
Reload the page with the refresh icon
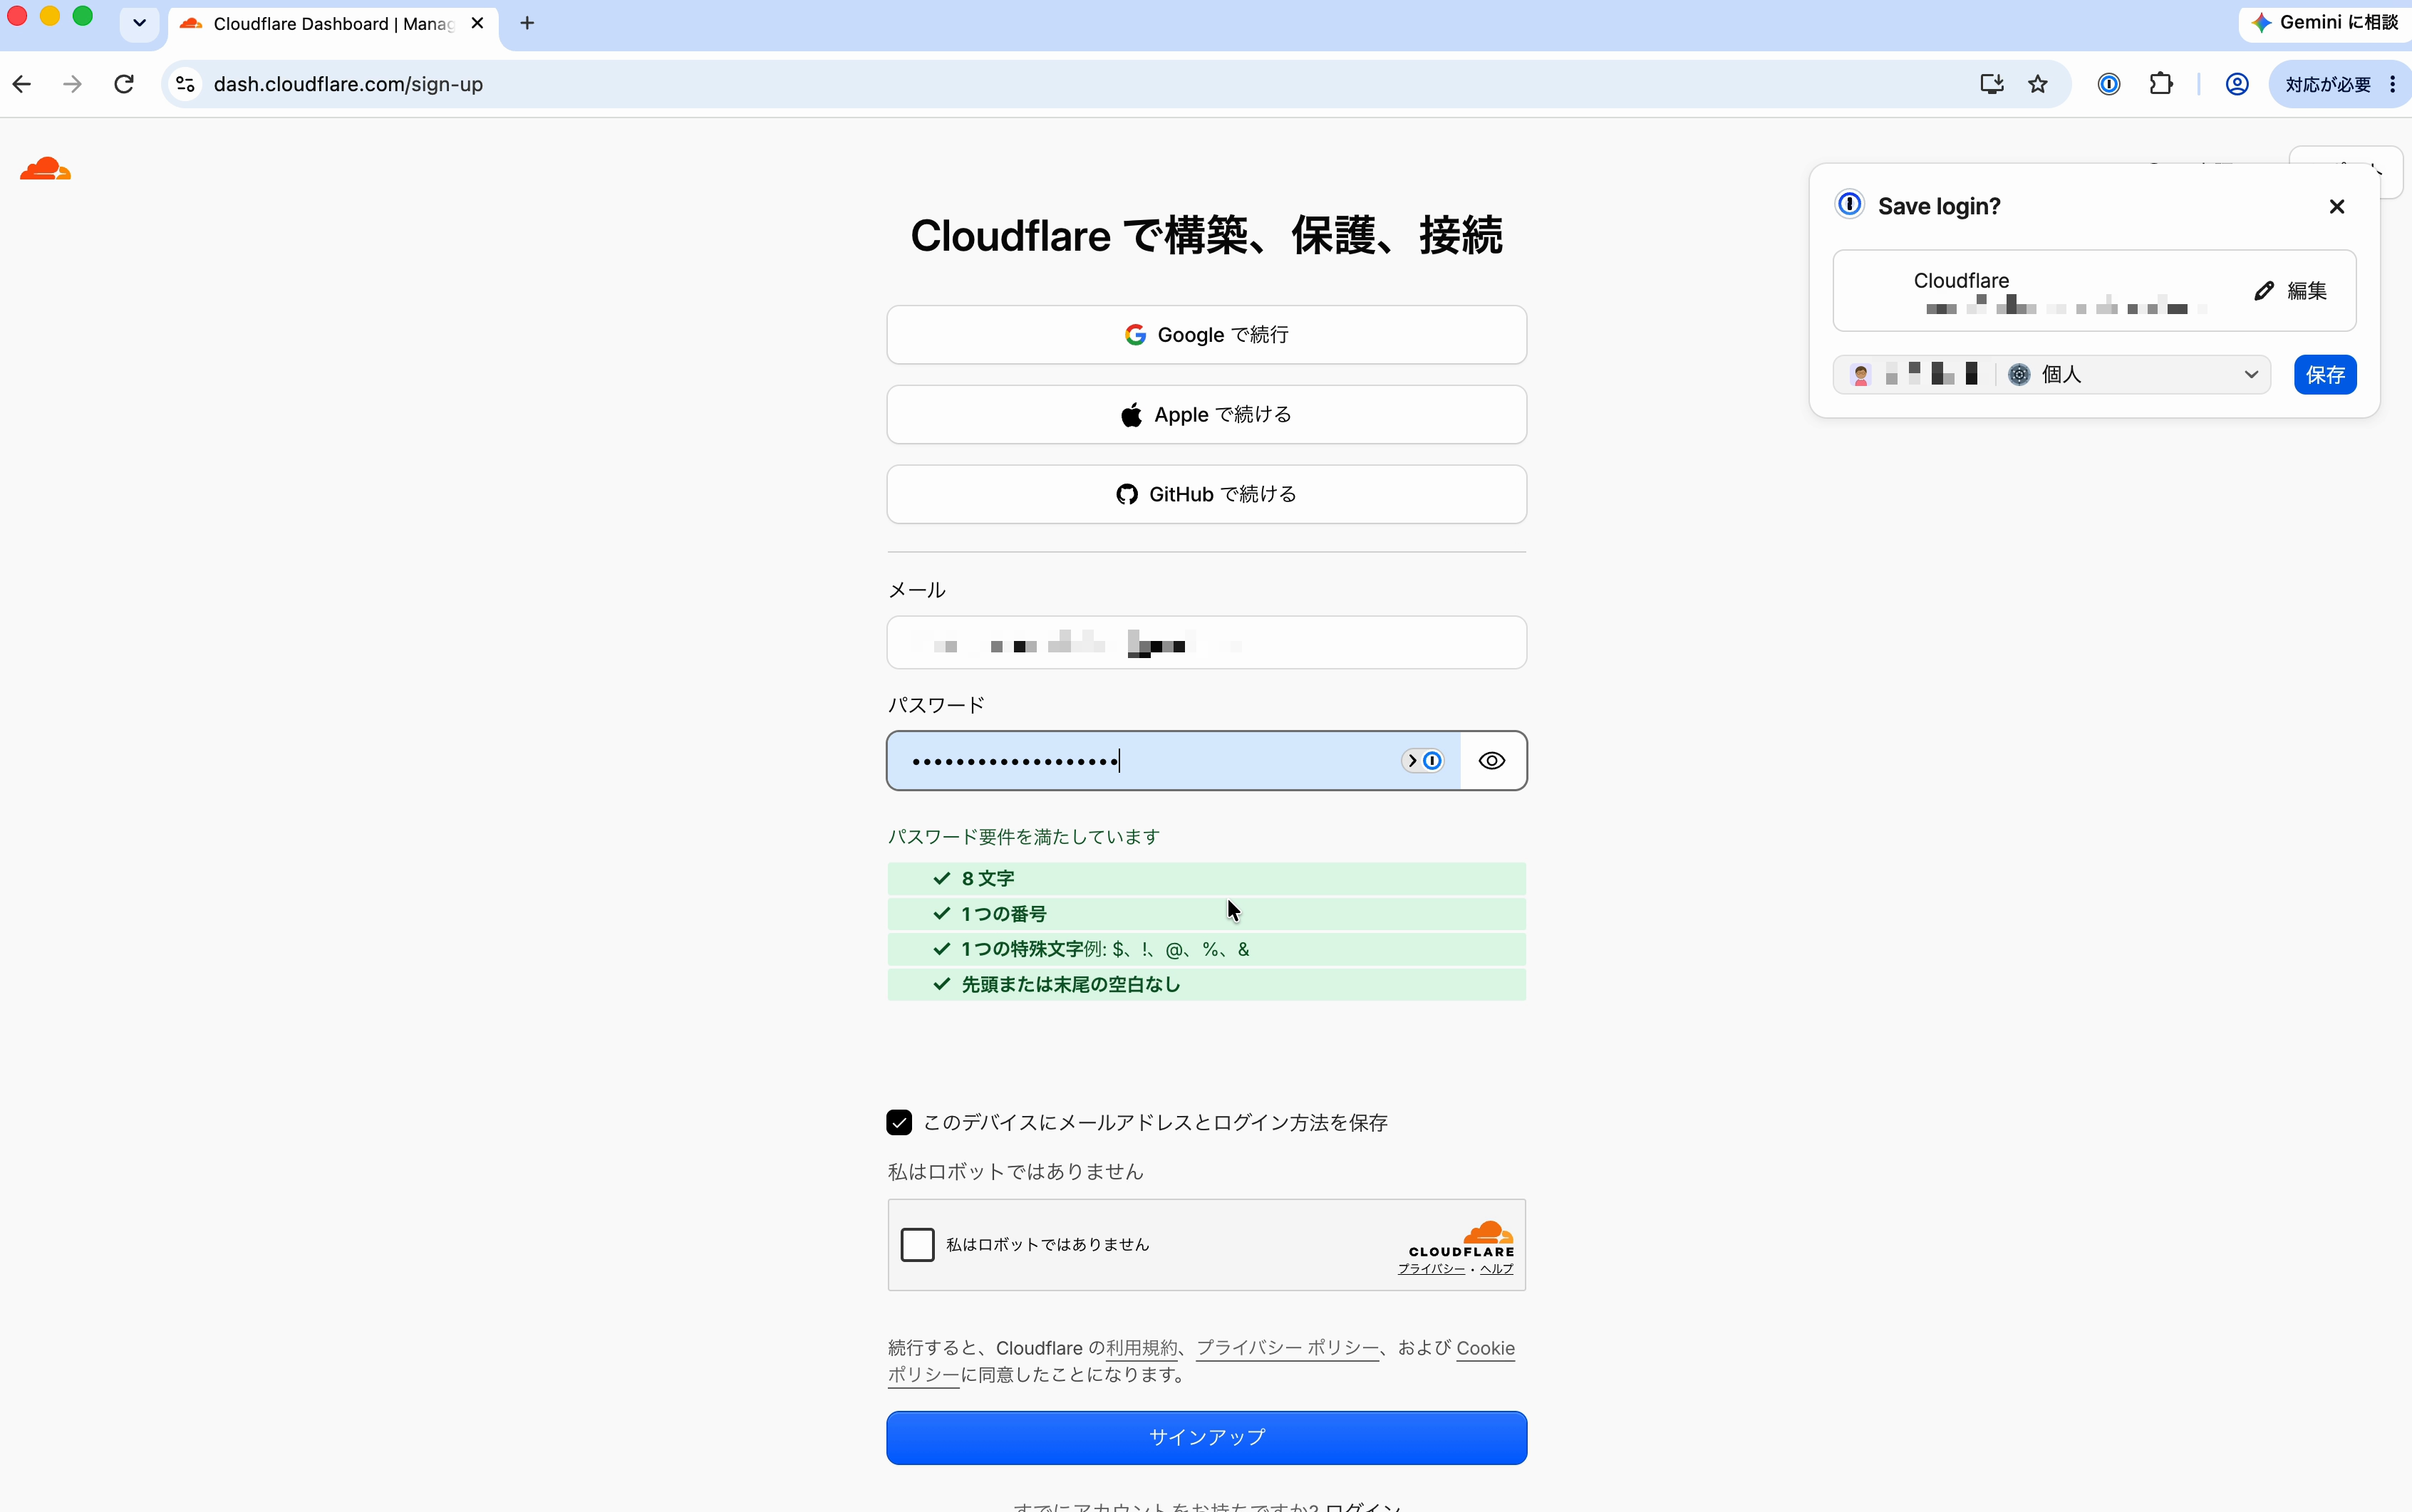124,84
